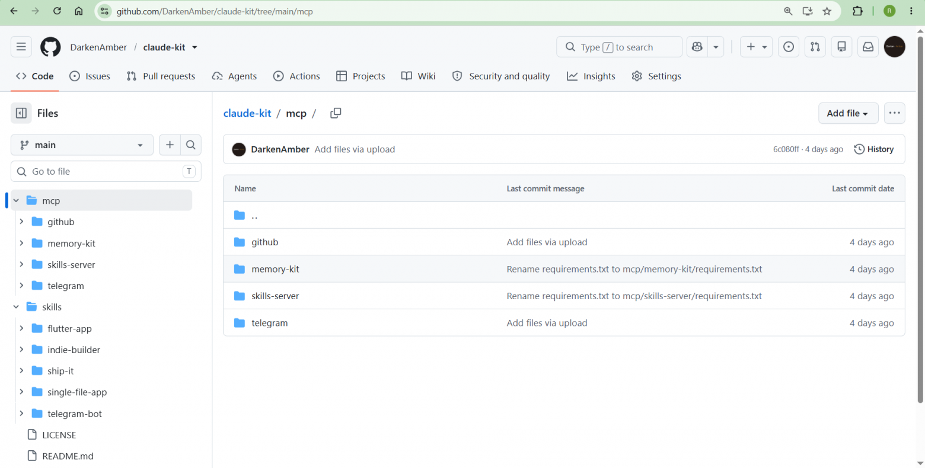Collapse the mcp folder in tree
This screenshot has width=925, height=468.
tap(16, 201)
